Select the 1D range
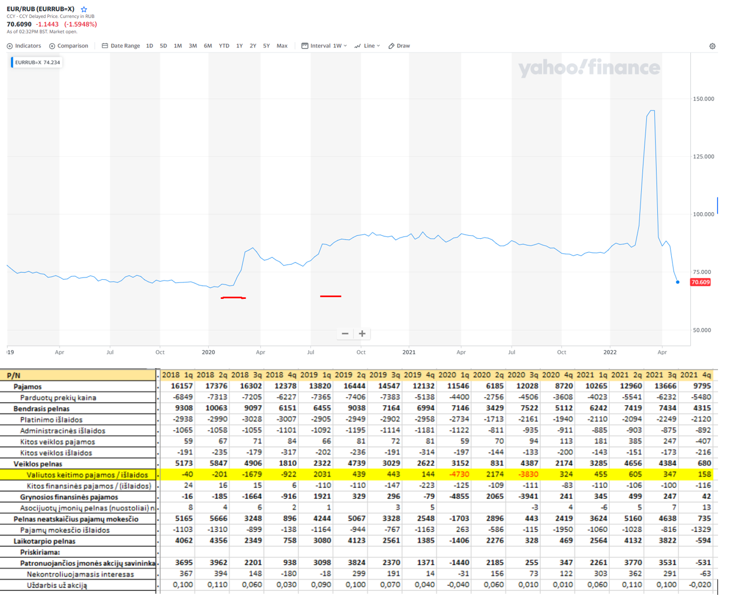This screenshot has height=607, width=729. click(150, 46)
